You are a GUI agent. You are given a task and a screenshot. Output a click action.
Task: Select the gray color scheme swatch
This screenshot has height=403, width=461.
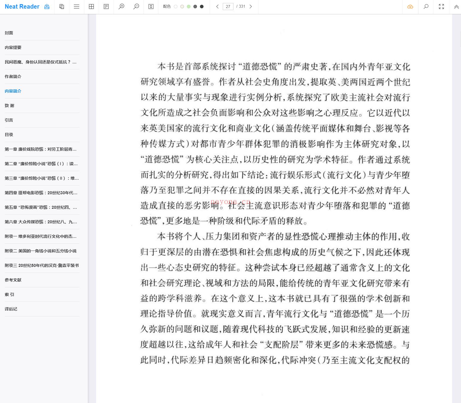pos(195,7)
